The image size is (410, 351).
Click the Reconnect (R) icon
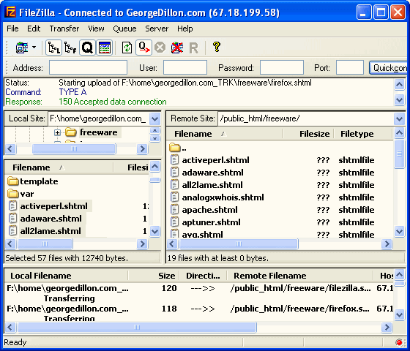pyautogui.click(x=194, y=48)
